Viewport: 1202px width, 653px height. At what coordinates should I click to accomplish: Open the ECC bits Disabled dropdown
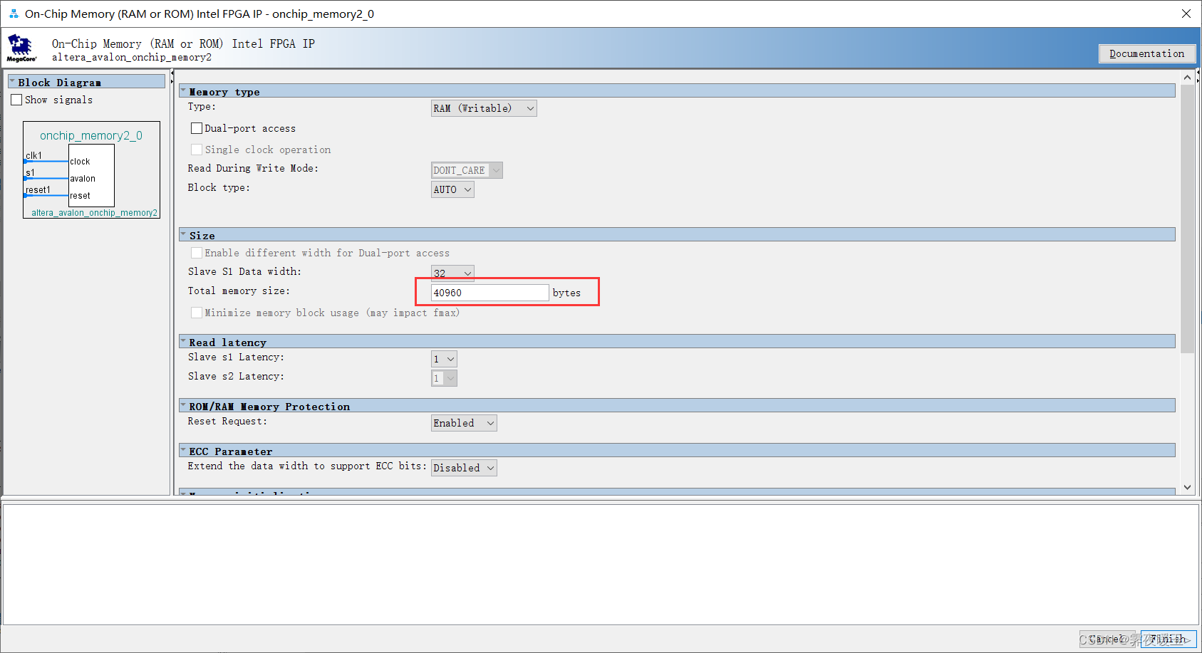[x=464, y=468]
